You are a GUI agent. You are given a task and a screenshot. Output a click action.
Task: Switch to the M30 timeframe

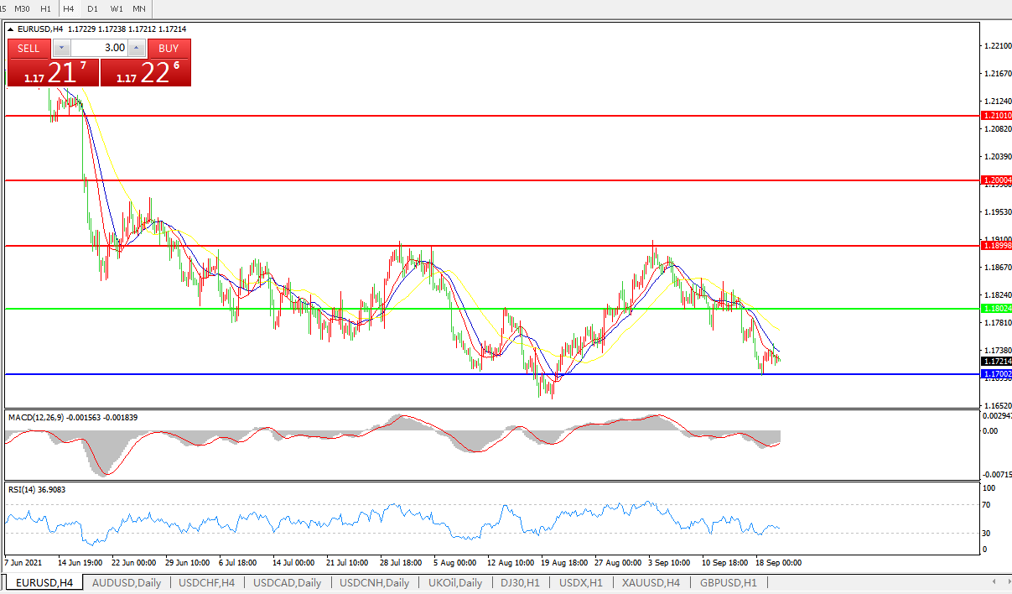coord(23,8)
